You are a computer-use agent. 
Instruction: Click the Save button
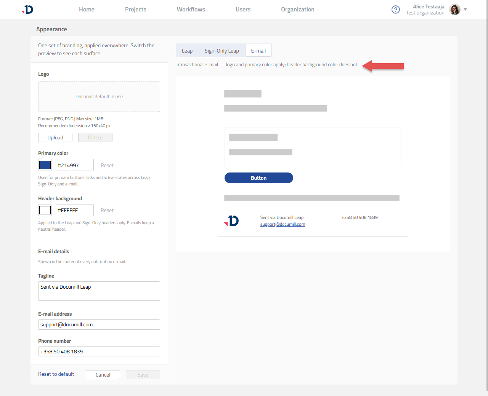click(x=143, y=375)
